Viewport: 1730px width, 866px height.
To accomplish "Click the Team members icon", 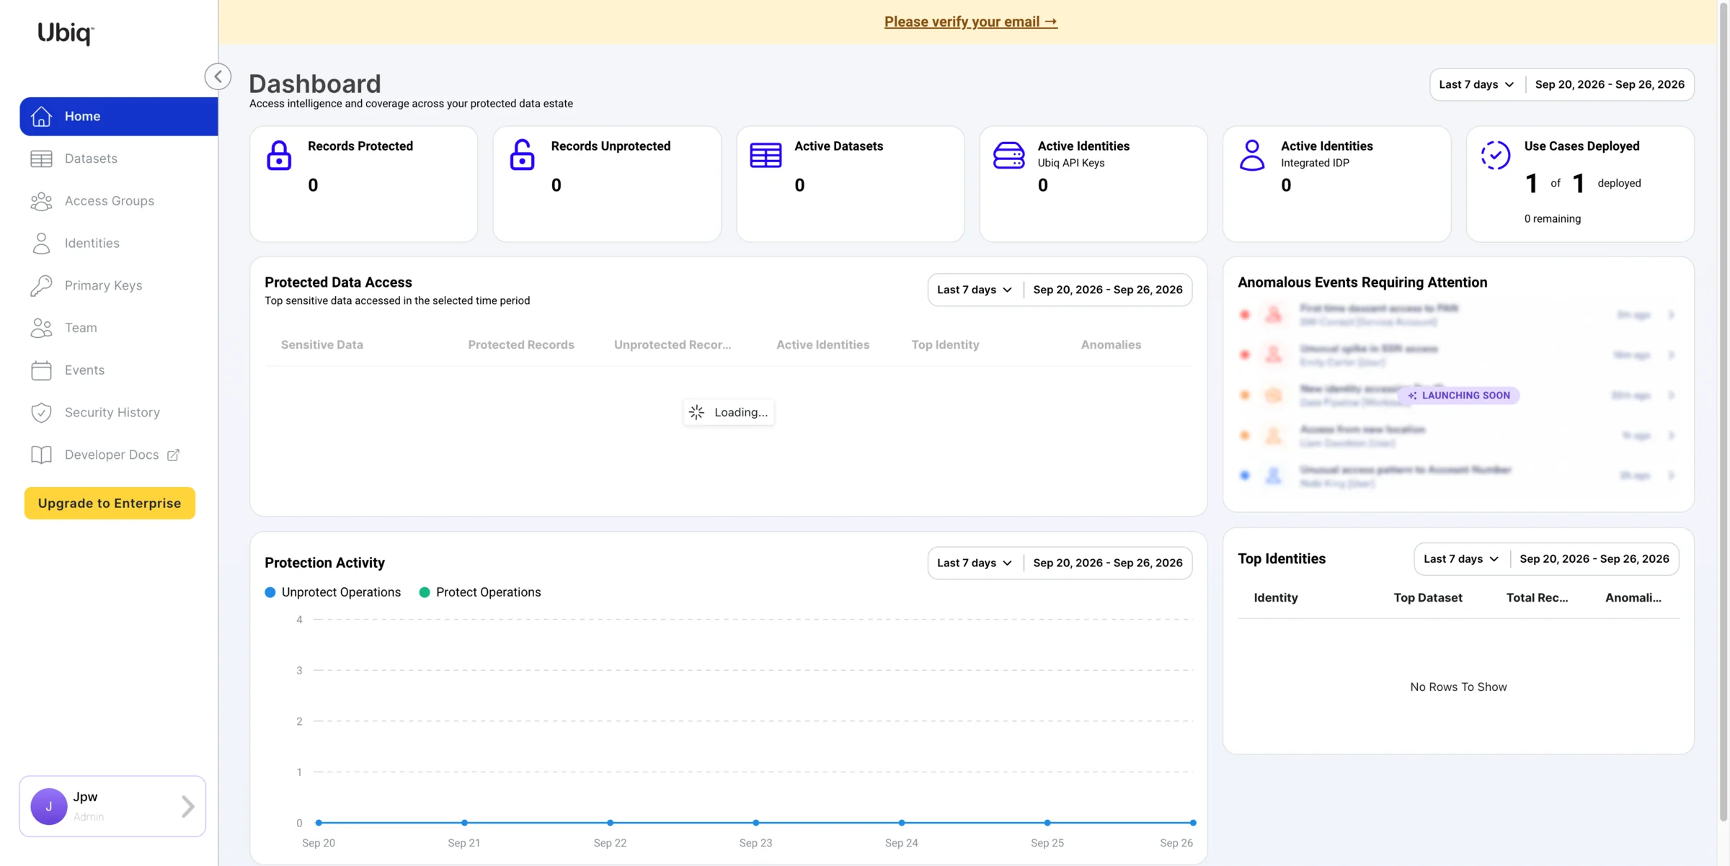I will coord(41,328).
